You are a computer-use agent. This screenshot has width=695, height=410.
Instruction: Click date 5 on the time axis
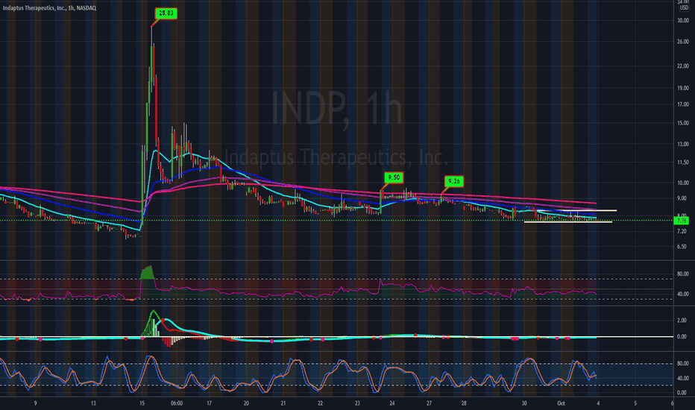pos(635,403)
